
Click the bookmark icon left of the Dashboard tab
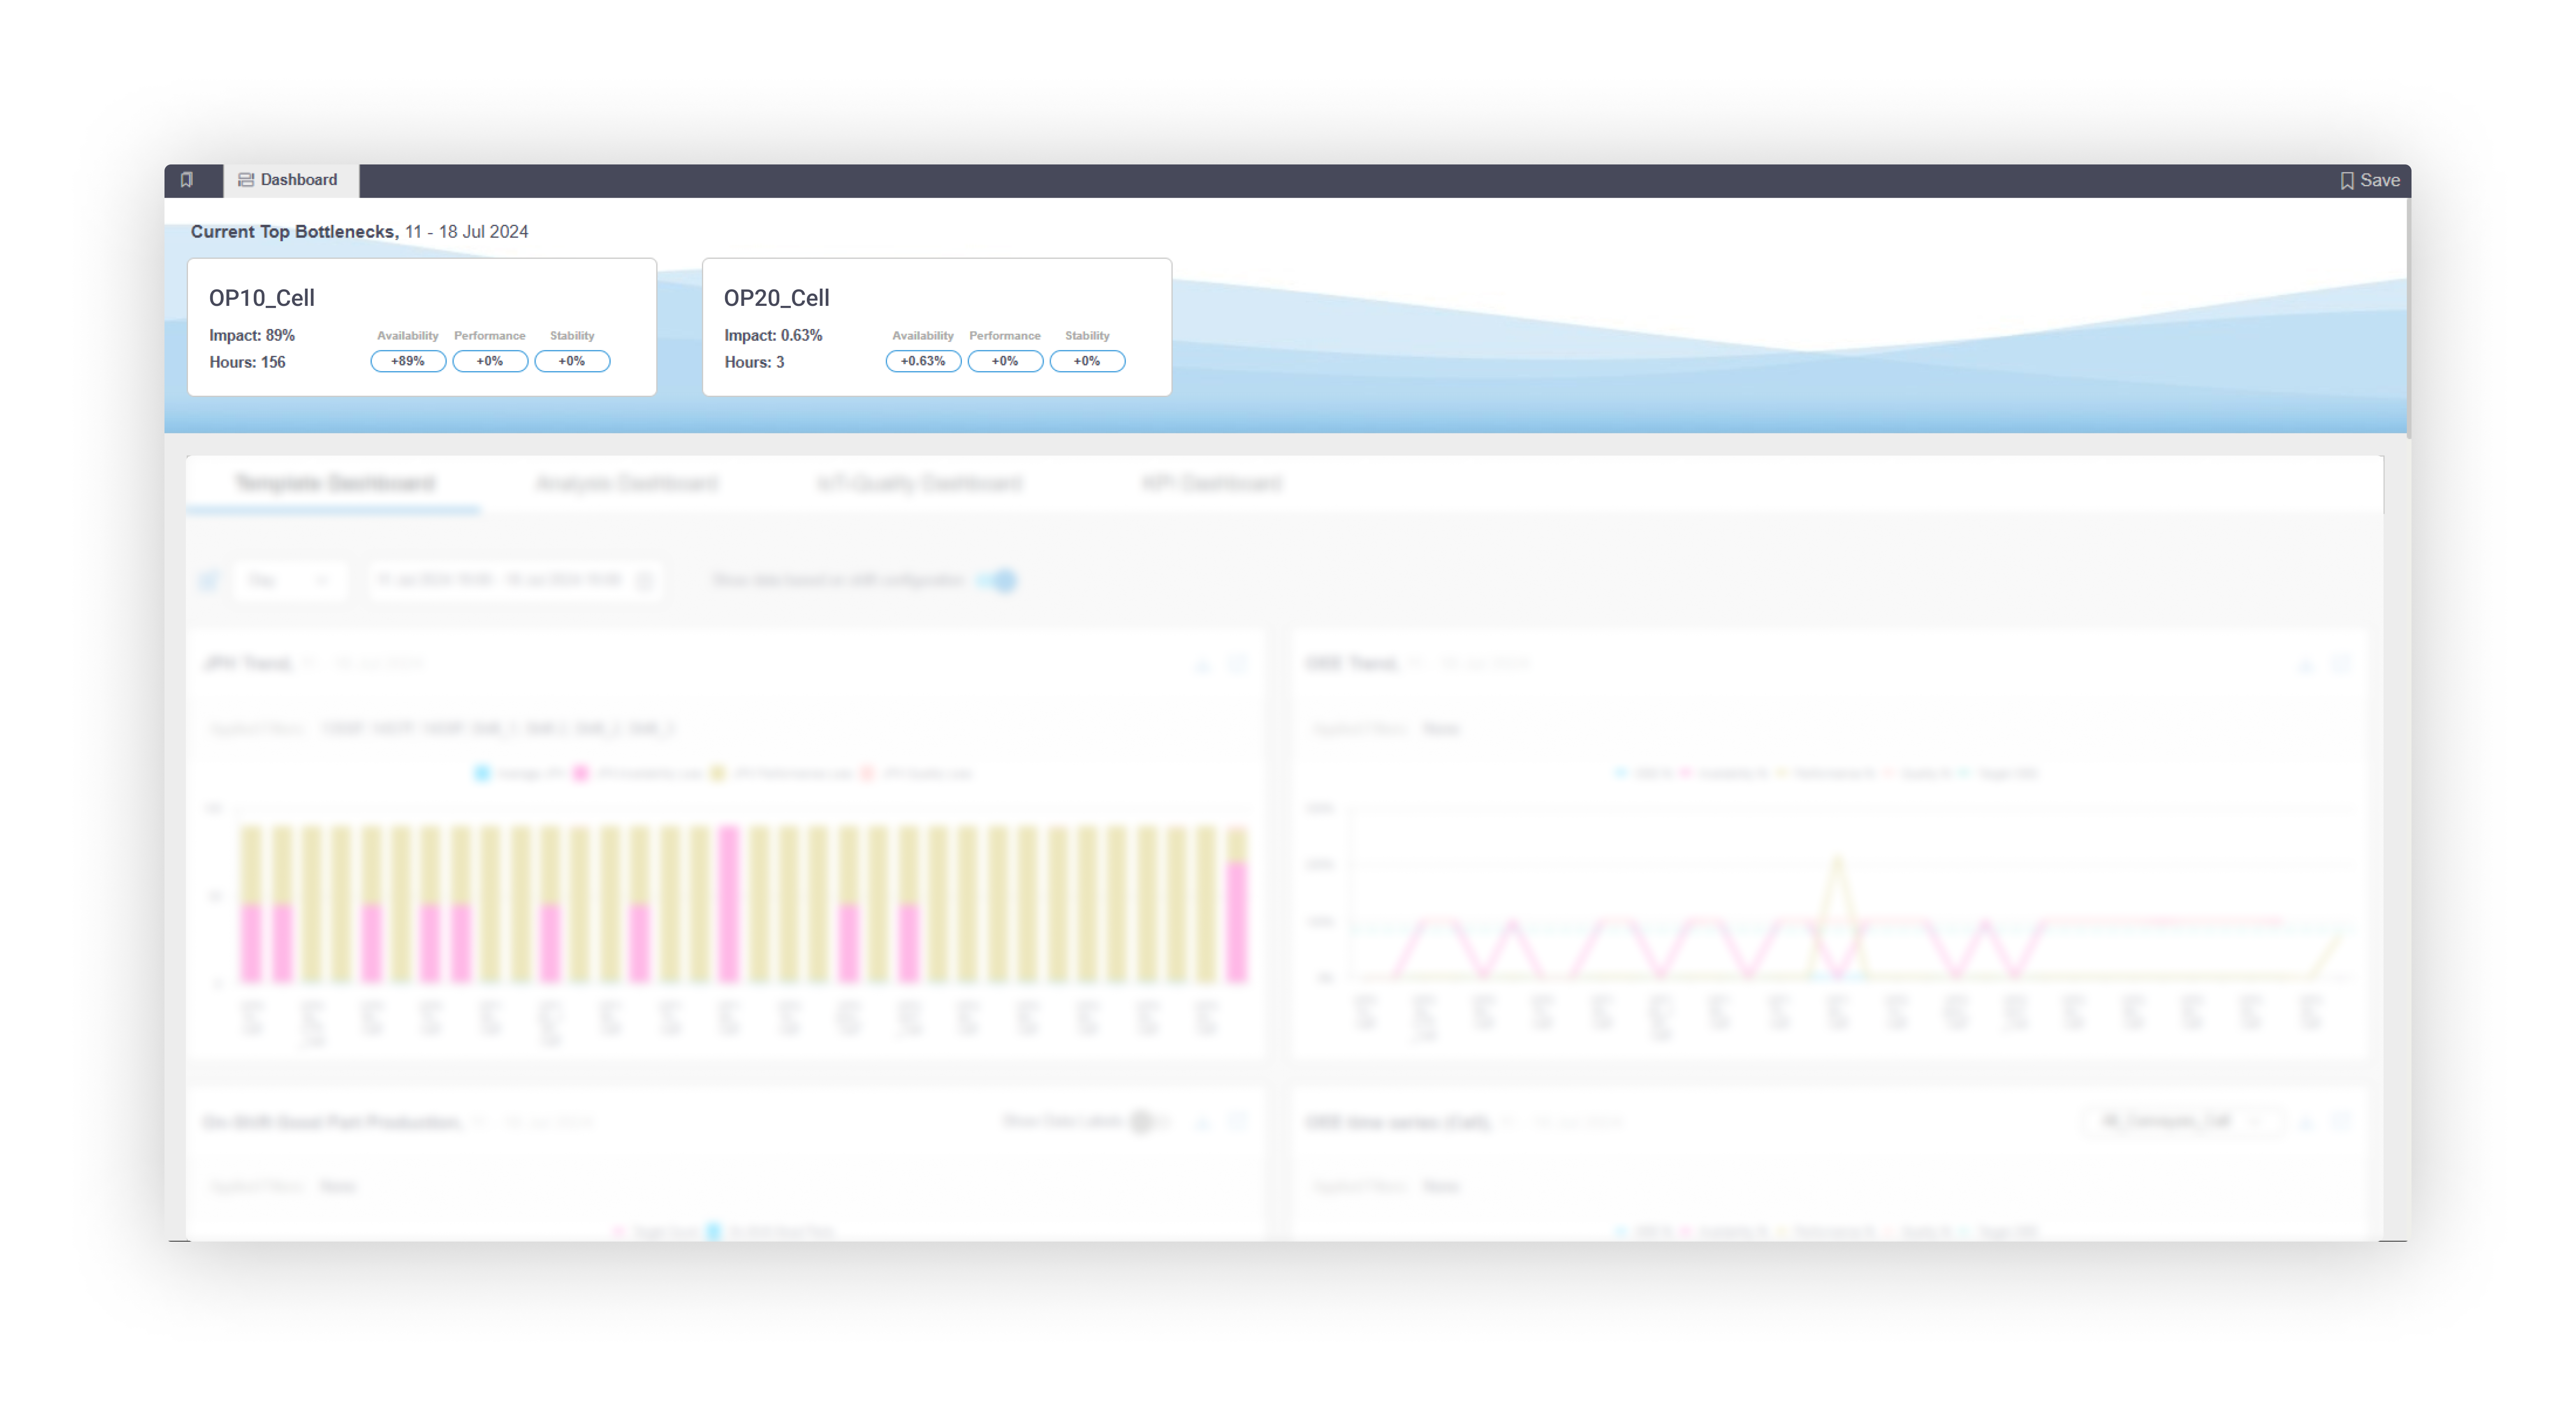click(x=187, y=180)
